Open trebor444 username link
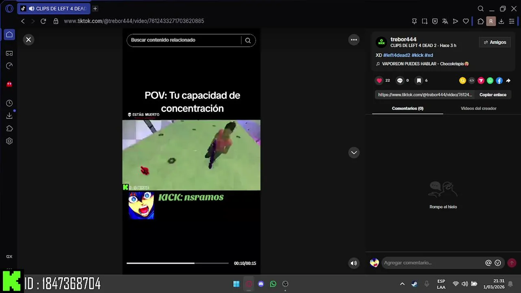Image resolution: width=521 pixels, height=293 pixels. tap(403, 39)
